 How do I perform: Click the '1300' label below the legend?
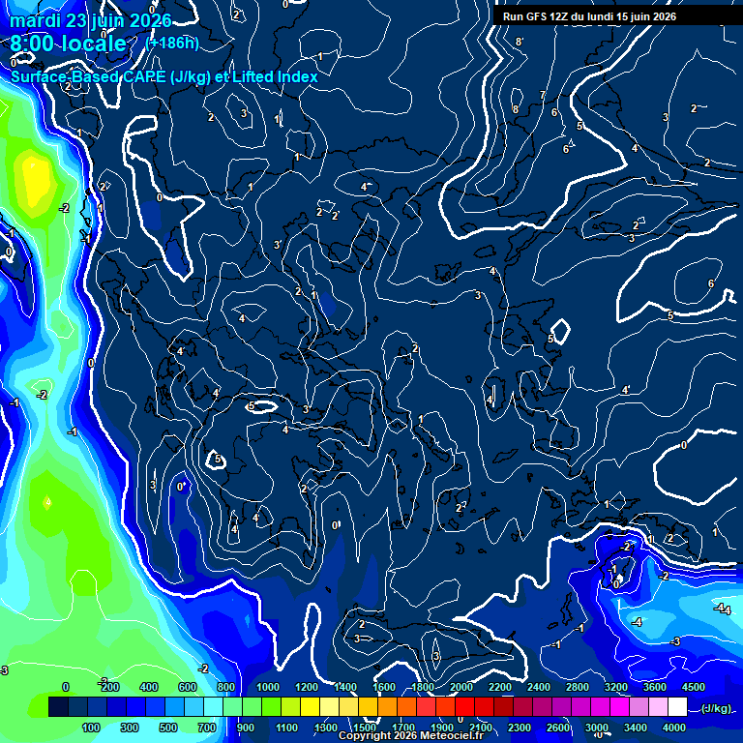(x=326, y=728)
